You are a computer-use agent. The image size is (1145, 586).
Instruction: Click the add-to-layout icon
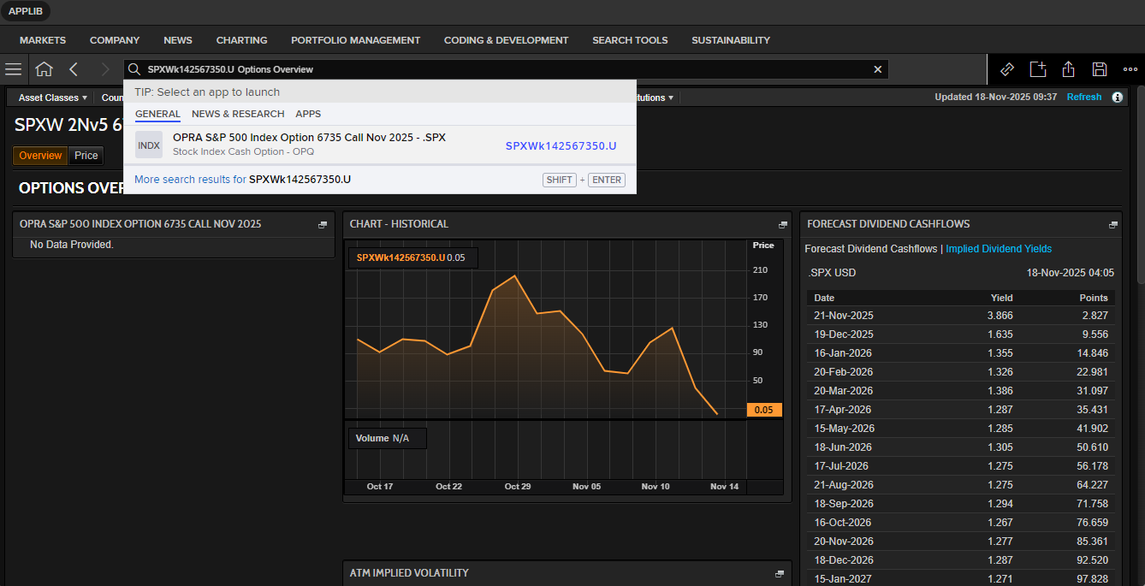pos(1038,69)
